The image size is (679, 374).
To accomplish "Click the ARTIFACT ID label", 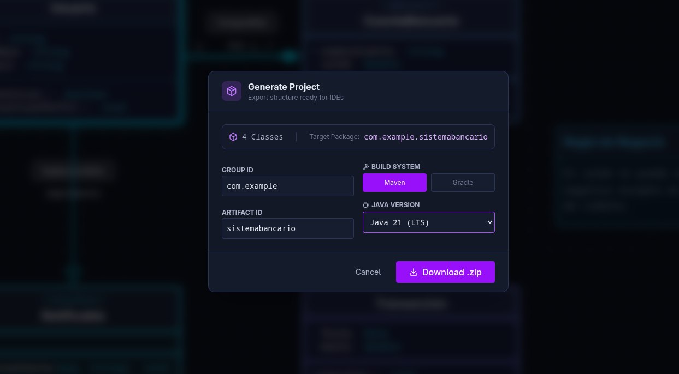I will [242, 213].
